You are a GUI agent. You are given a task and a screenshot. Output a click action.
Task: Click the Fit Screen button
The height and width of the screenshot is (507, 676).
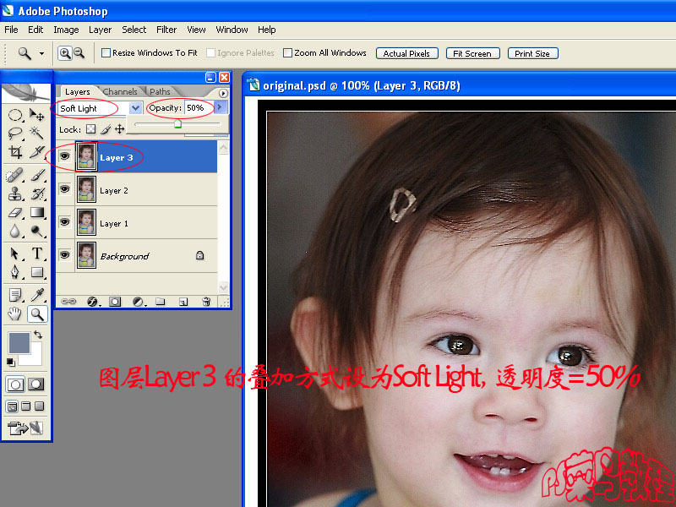tap(472, 53)
